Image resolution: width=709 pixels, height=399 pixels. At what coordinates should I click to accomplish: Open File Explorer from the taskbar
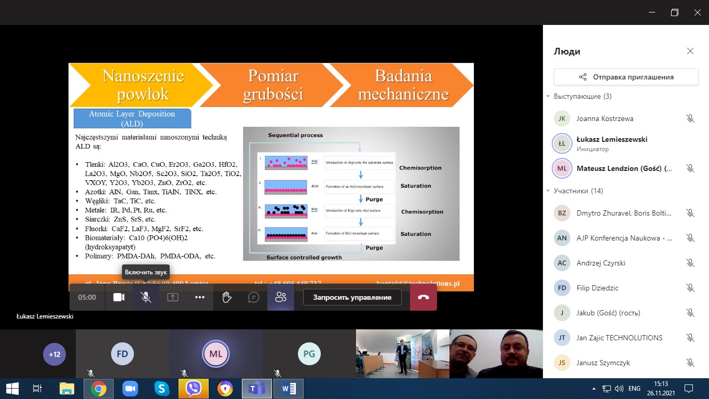67,388
